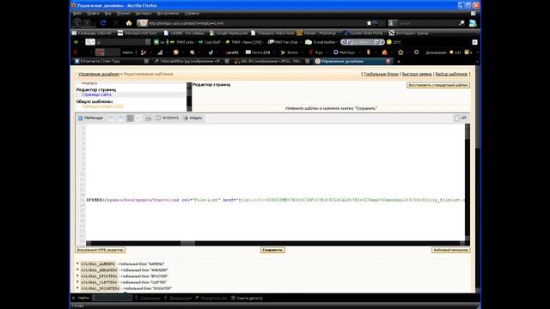Click the $GLOBAL_BFOOTER$ code label

tap(99, 276)
